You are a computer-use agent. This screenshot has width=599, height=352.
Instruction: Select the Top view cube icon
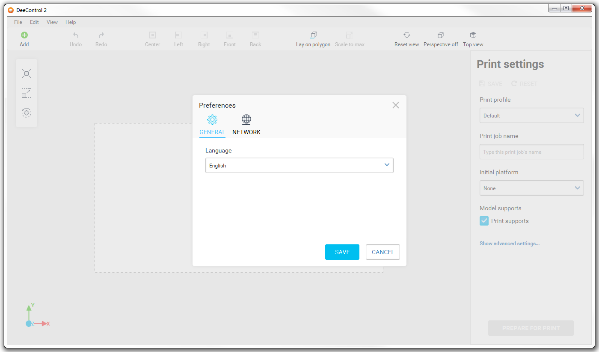(x=473, y=35)
